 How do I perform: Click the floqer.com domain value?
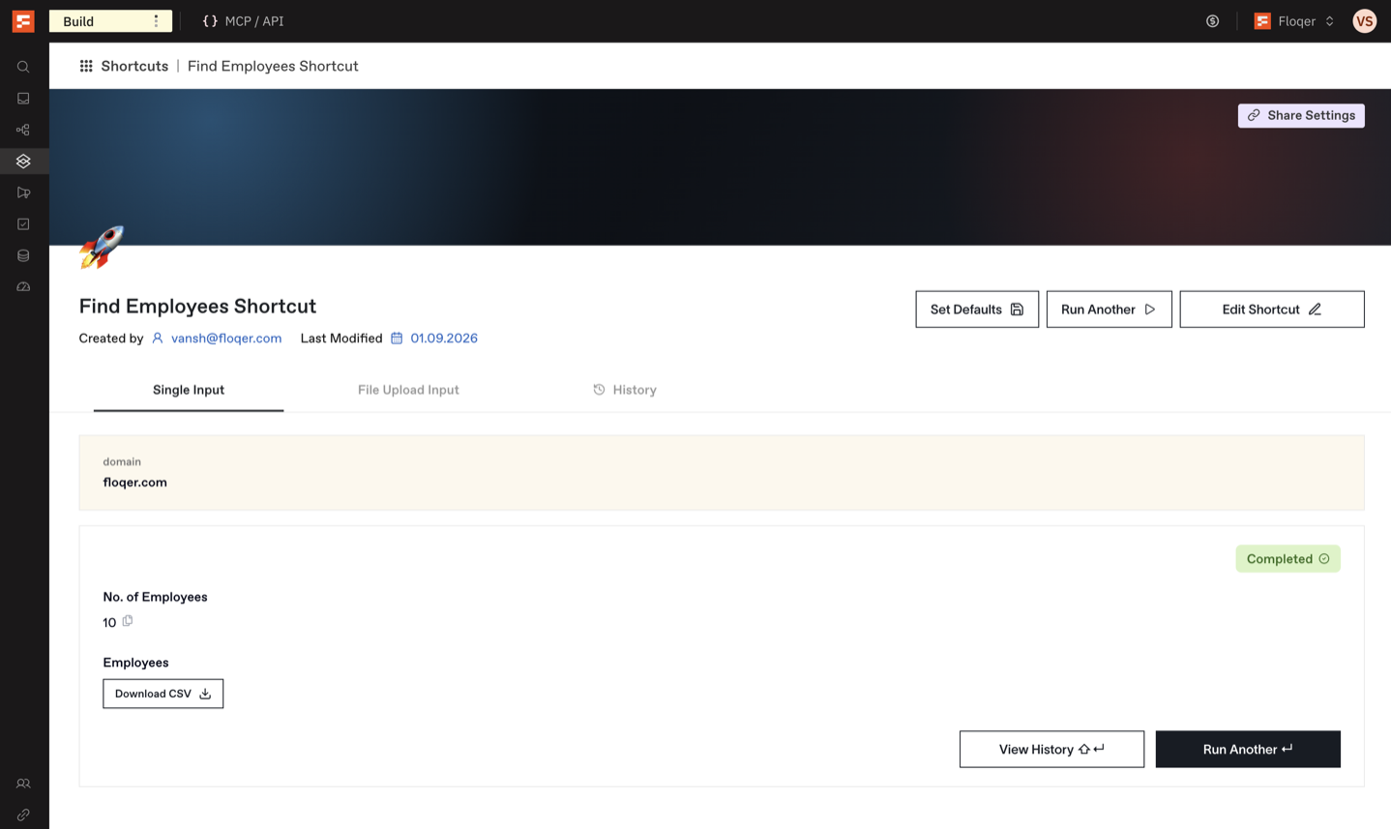[135, 482]
